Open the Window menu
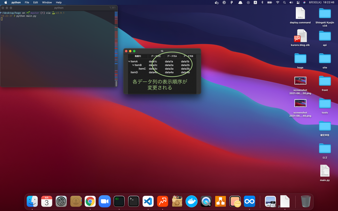338x211 pixels. (x=47, y=2)
